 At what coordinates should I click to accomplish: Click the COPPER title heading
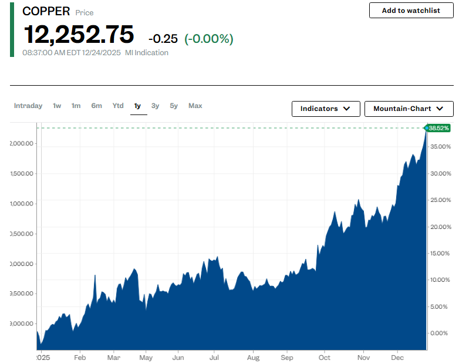click(x=46, y=12)
